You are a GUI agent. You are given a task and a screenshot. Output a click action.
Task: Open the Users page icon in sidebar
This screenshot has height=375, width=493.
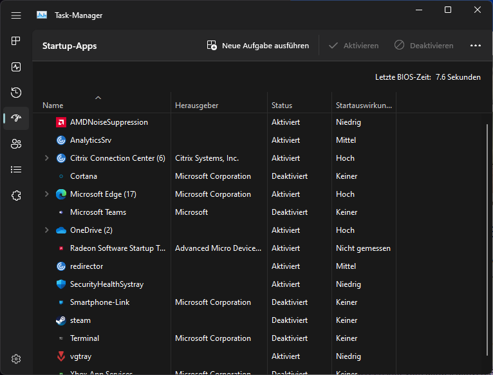pyautogui.click(x=16, y=144)
